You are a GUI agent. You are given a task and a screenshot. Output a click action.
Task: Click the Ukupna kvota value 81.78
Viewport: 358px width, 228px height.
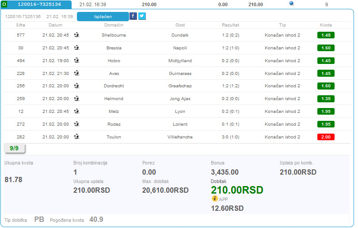[13, 179]
